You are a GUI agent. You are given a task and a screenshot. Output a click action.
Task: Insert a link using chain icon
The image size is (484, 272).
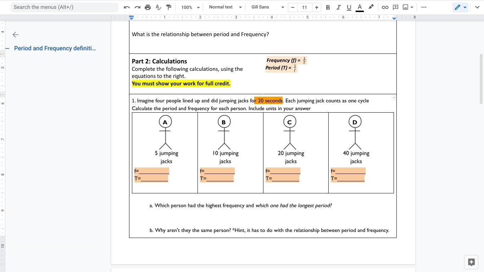tap(385, 7)
